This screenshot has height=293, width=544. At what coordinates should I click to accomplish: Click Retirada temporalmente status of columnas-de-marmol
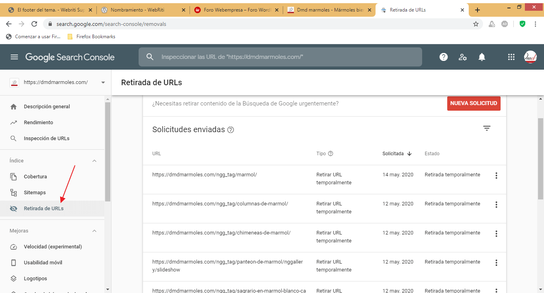[452, 204]
